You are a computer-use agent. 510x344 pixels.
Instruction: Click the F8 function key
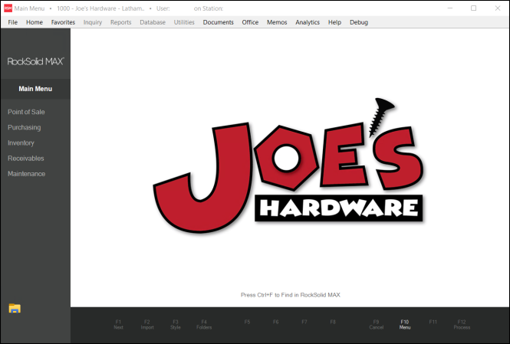(333, 322)
